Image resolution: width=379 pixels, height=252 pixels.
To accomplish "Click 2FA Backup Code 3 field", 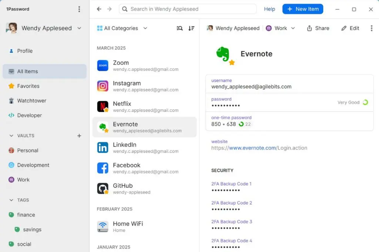I will [232, 225].
